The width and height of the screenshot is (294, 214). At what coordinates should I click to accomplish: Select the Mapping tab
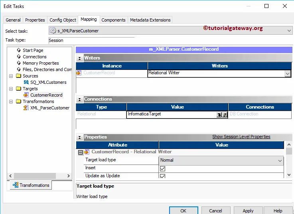click(x=89, y=19)
